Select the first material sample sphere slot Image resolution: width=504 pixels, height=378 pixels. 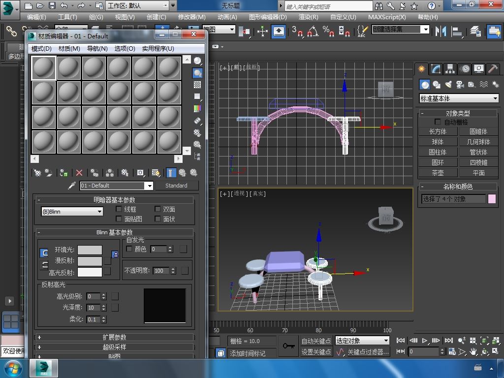[44, 68]
